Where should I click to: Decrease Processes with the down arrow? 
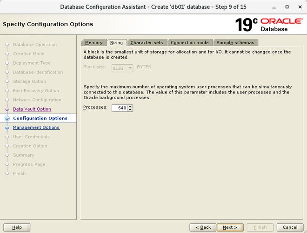[x=130, y=110]
